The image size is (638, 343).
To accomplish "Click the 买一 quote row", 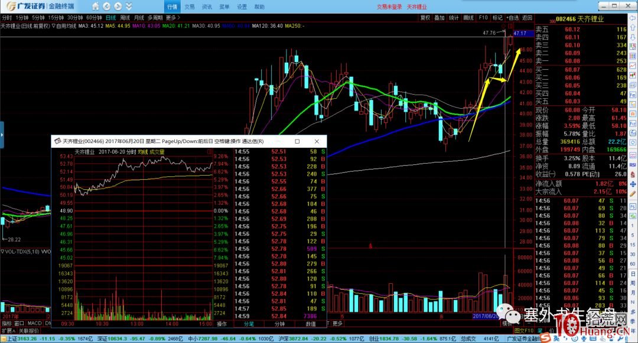I will (581, 70).
